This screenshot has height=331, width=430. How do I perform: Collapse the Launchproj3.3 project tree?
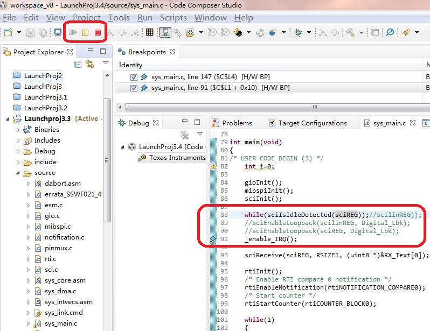[x=8, y=119]
